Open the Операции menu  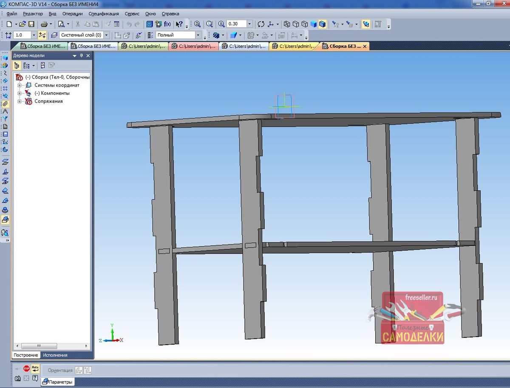coord(72,14)
